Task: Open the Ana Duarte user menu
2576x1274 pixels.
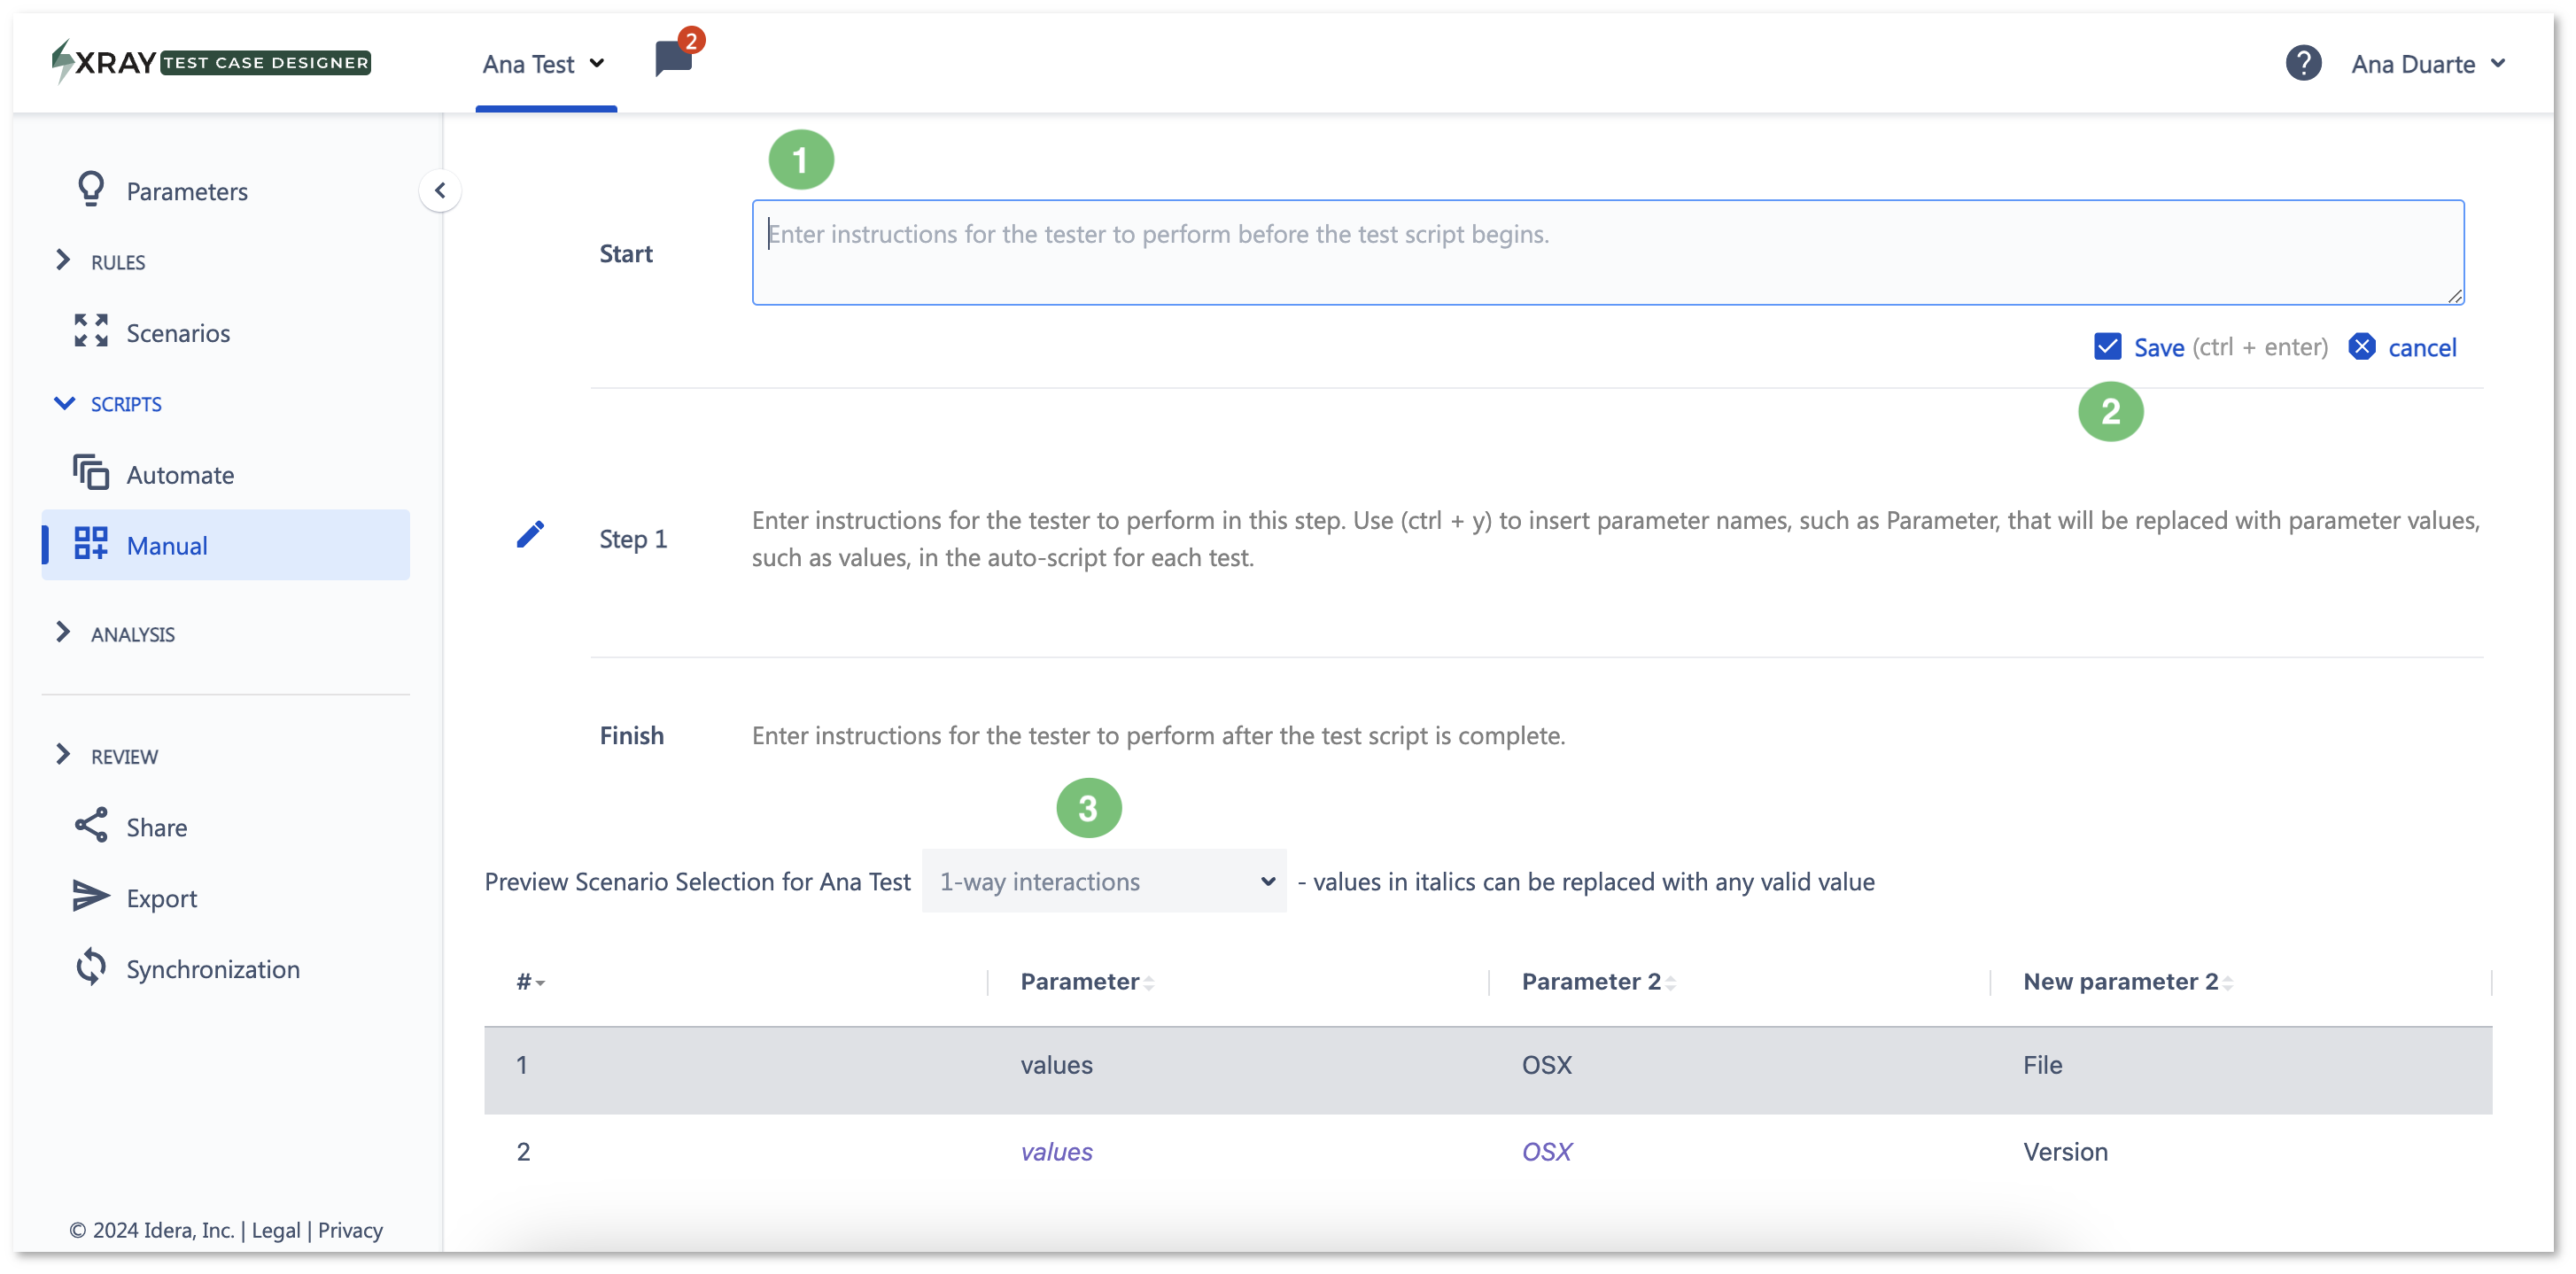Action: [x=2428, y=64]
